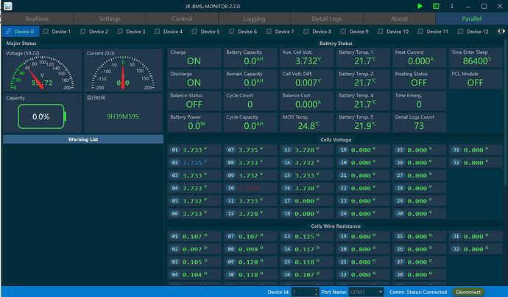Click the Battery Power 0.0W tile

[194, 122]
